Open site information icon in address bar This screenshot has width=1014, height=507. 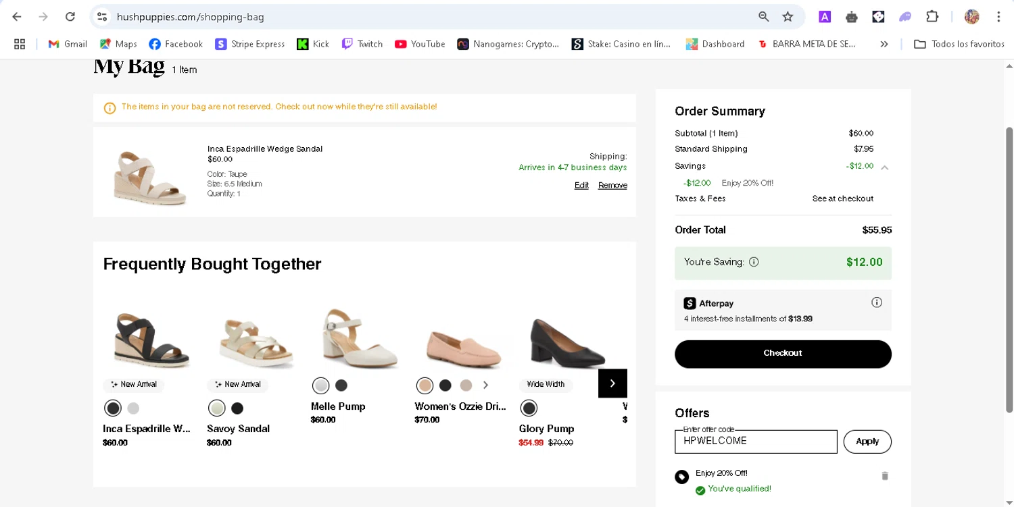click(x=101, y=17)
